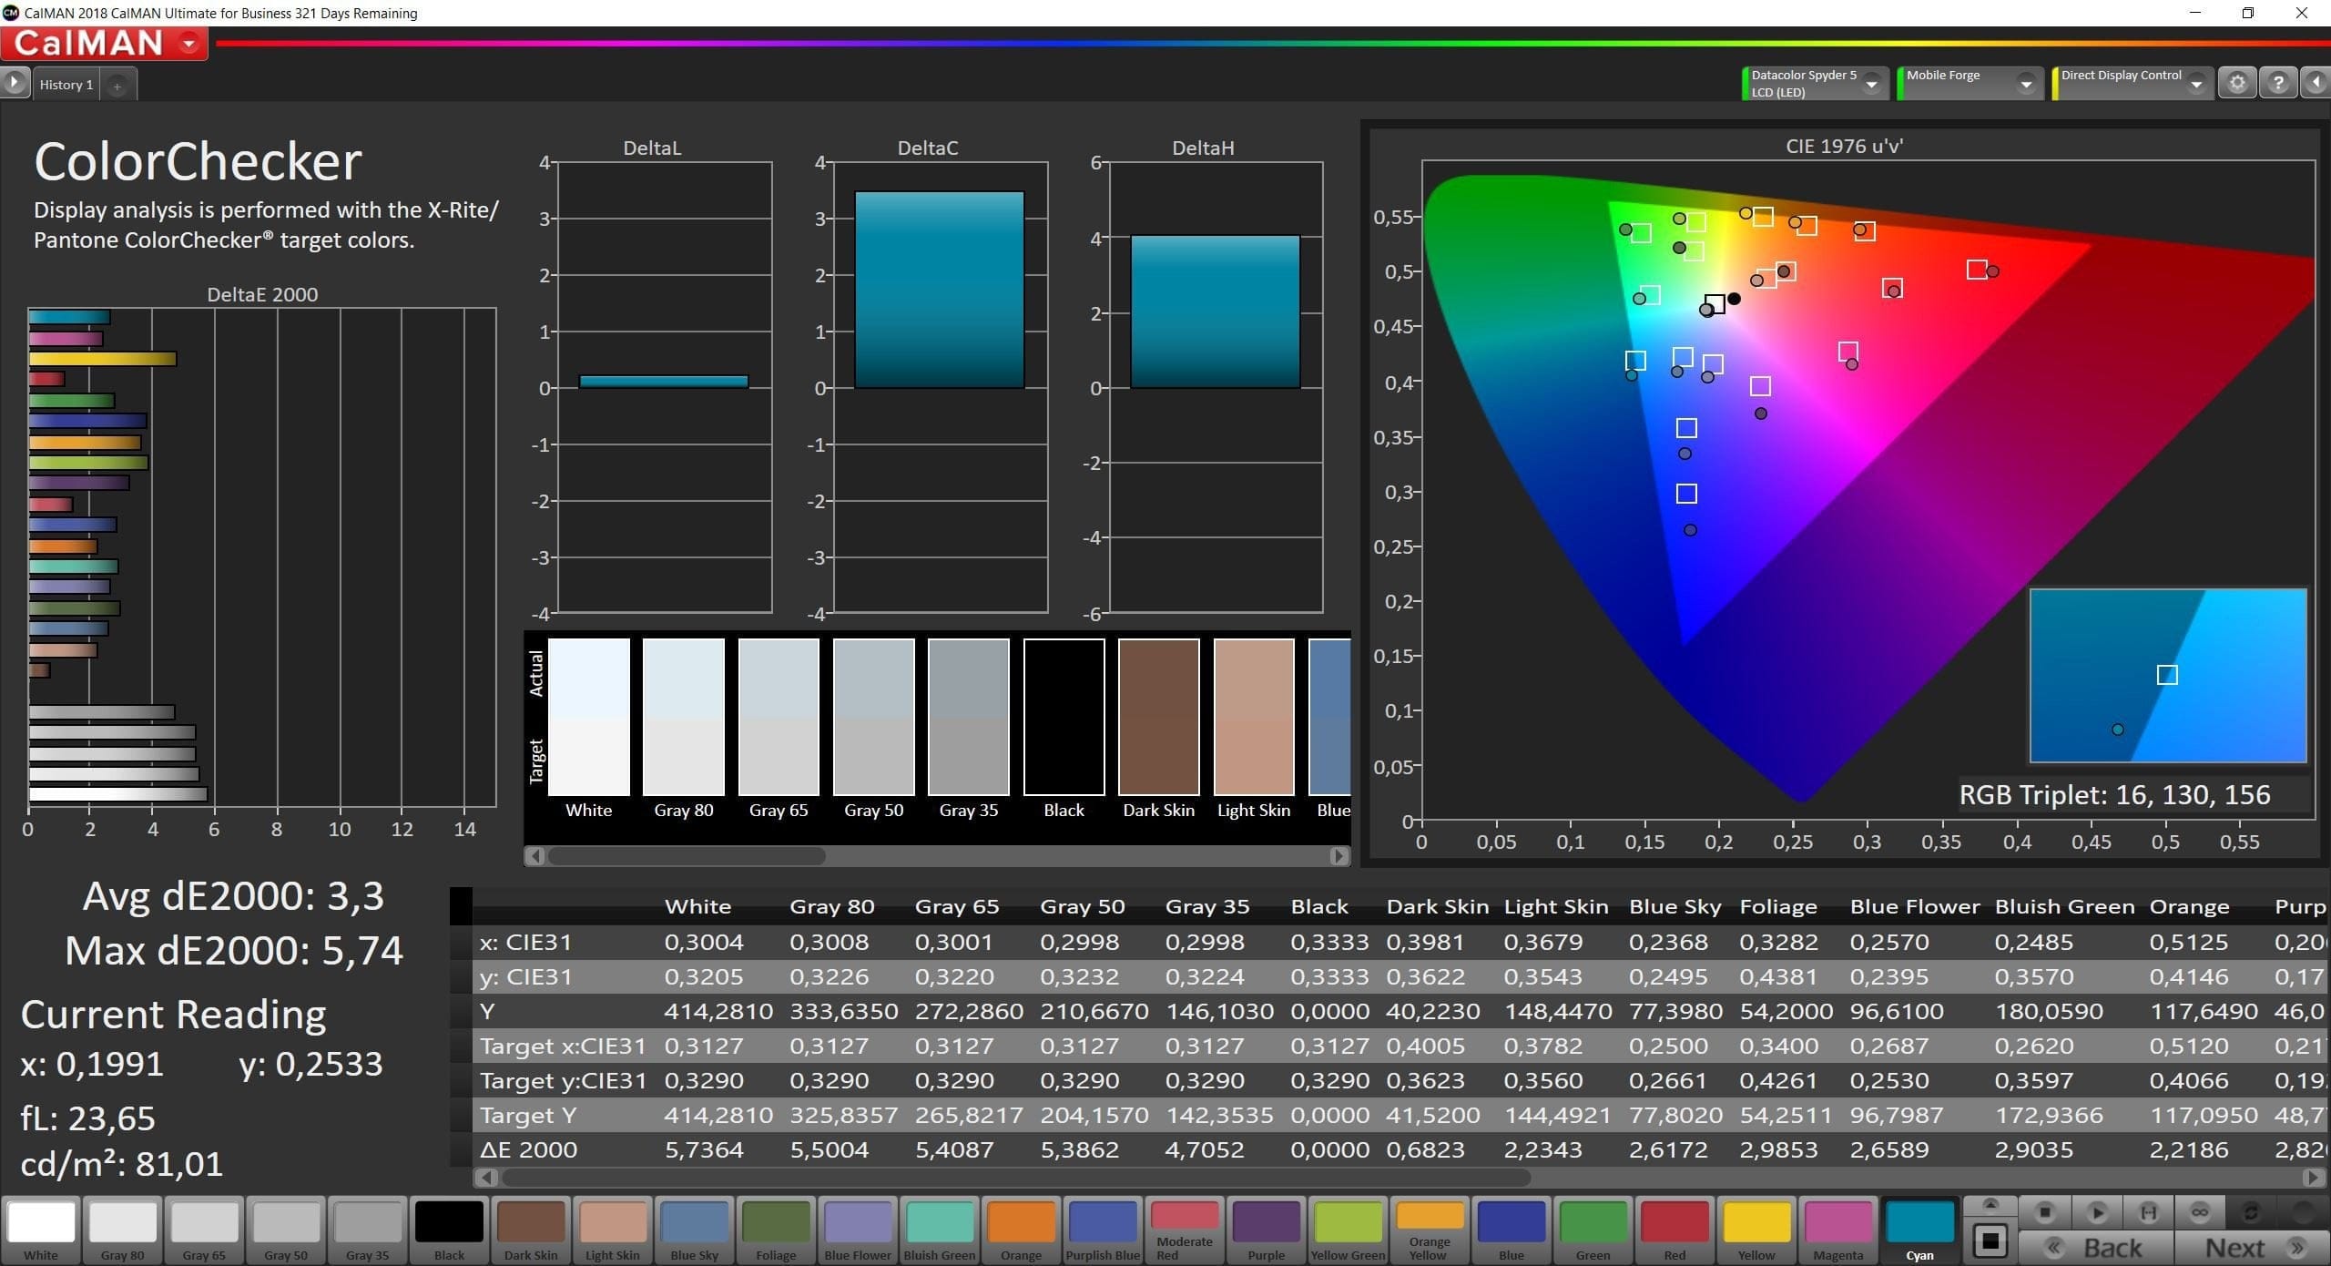This screenshot has height=1266, width=2331.
Task: Click the add history tab plus icon
Action: click(x=117, y=86)
